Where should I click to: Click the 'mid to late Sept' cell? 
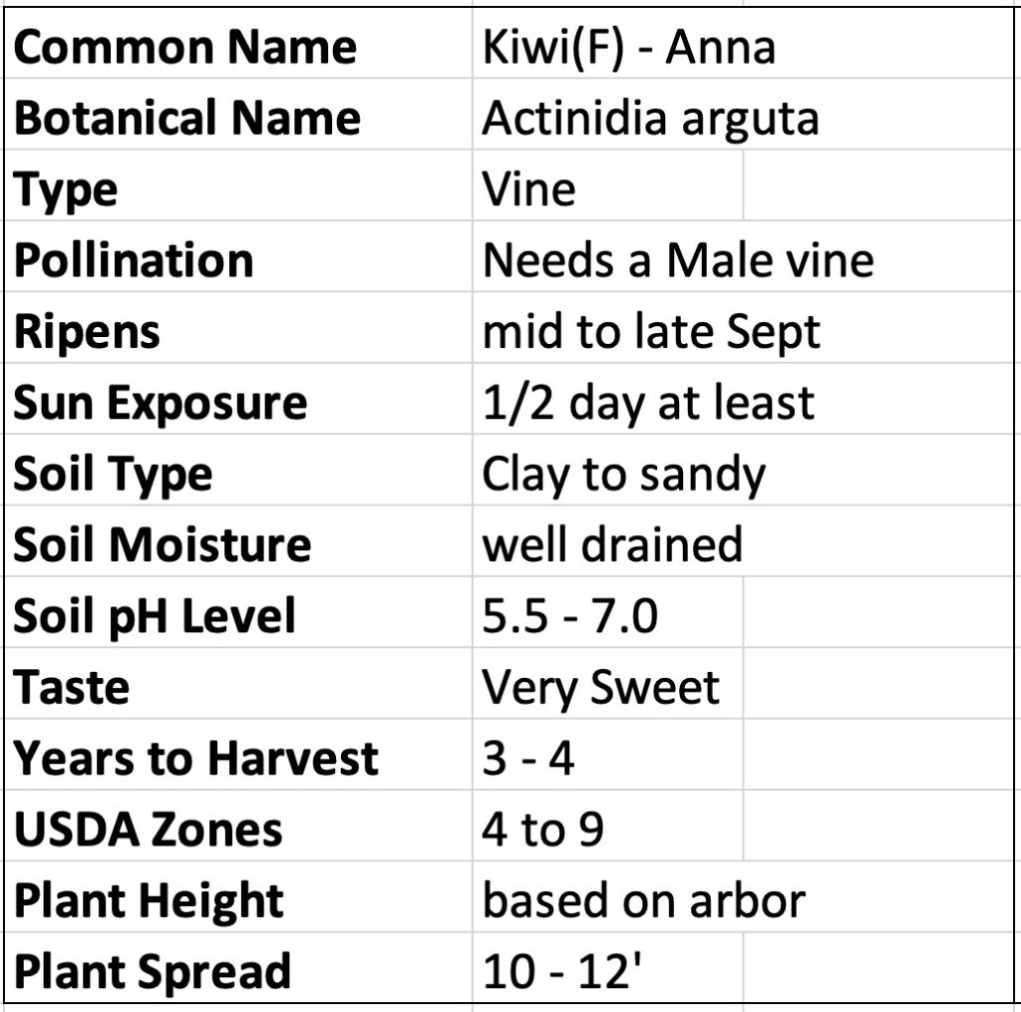tap(651, 332)
